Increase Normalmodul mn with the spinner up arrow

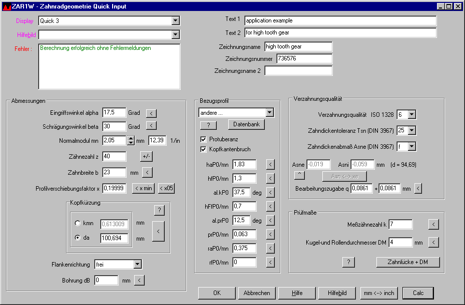[131, 138]
